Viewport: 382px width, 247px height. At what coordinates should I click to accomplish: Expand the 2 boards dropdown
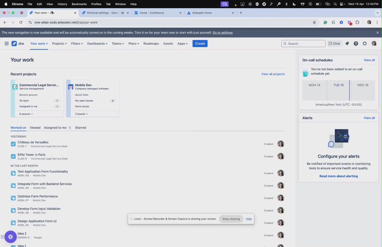click(x=82, y=114)
